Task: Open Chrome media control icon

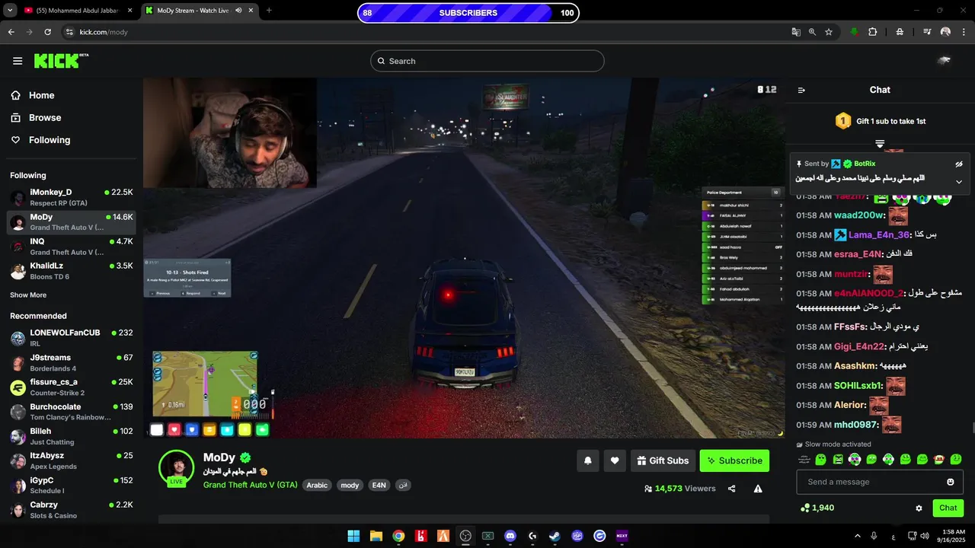Action: tap(927, 32)
